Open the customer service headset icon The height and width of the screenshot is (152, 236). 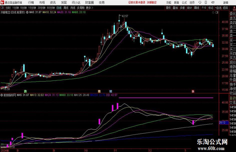pos(200,2)
